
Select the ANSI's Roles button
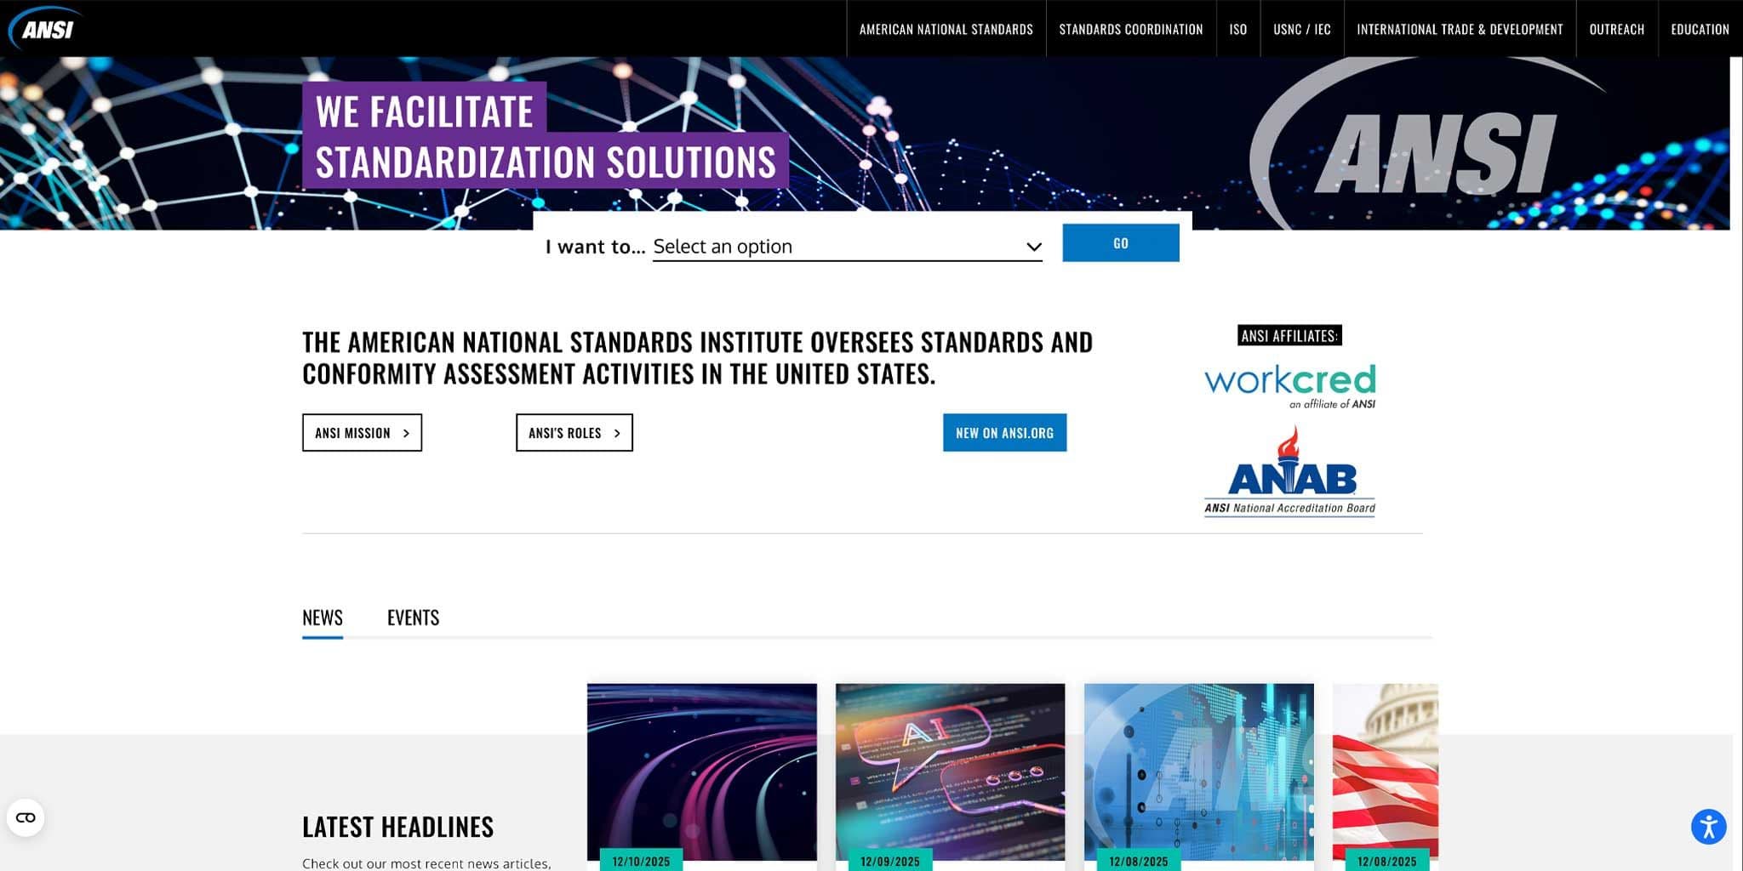(574, 432)
